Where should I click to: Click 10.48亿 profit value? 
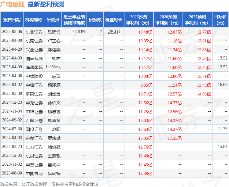[x=145, y=32]
